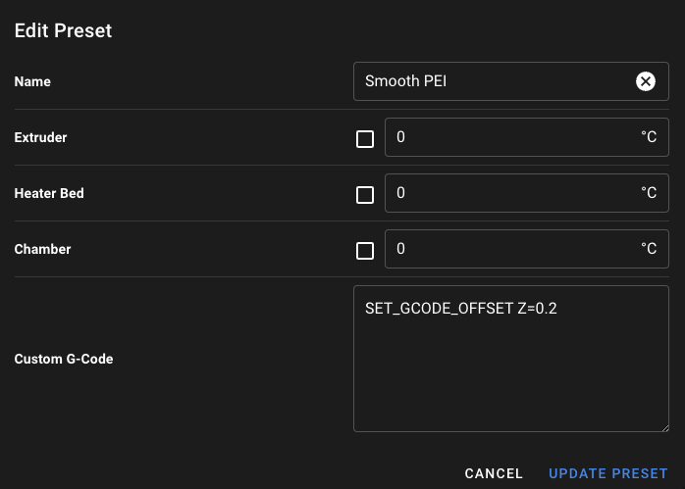Toggle the Chamber checkbox
This screenshot has width=685, height=489.
coord(365,251)
